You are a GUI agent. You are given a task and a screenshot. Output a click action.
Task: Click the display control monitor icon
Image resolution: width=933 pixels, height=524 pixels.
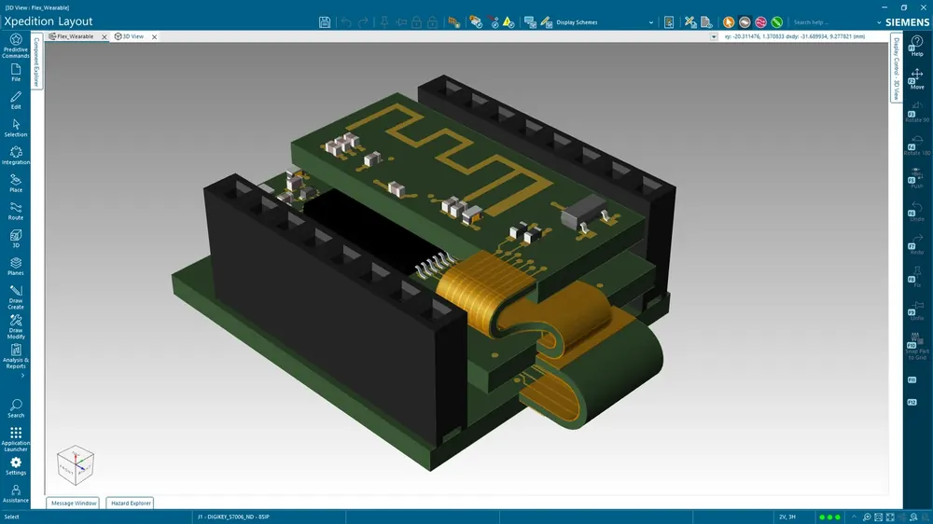[530, 22]
